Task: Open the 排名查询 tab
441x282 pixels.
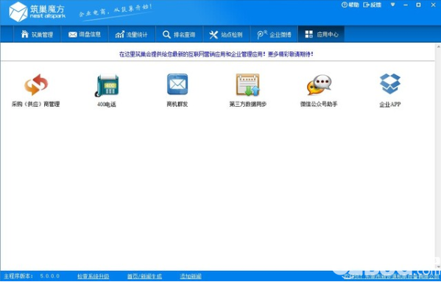Action: [x=179, y=35]
